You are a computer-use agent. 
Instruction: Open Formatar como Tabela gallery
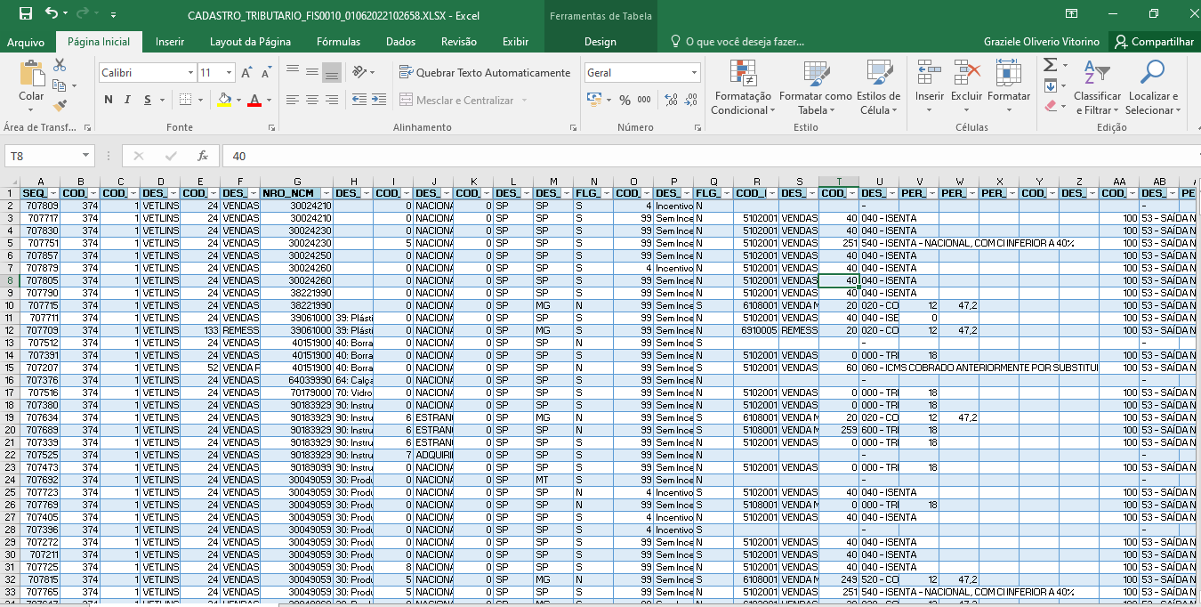[815, 87]
